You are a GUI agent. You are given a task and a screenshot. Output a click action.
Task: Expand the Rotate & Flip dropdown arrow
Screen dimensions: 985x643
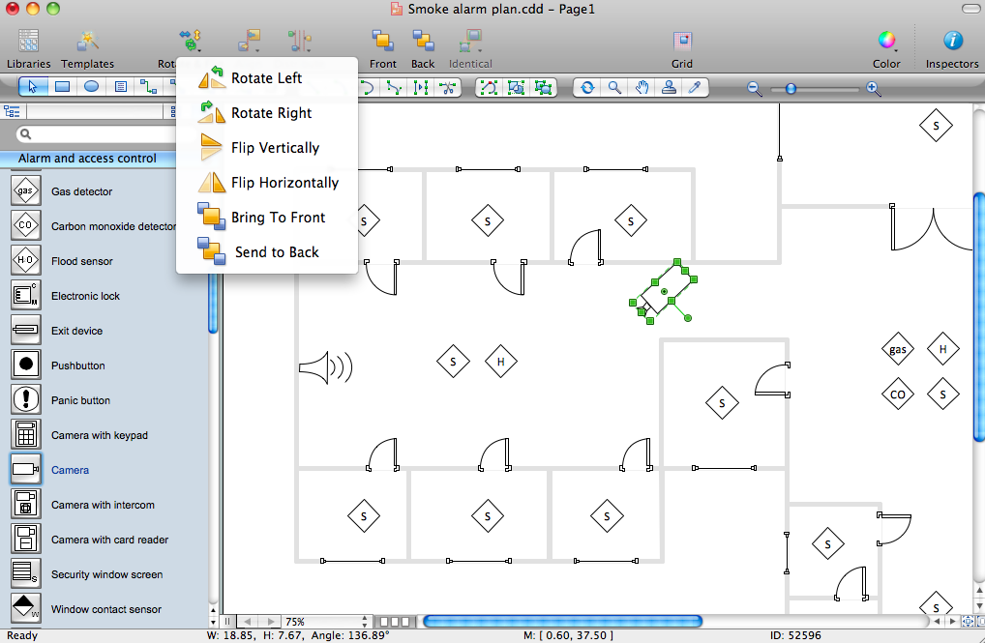pos(198,50)
